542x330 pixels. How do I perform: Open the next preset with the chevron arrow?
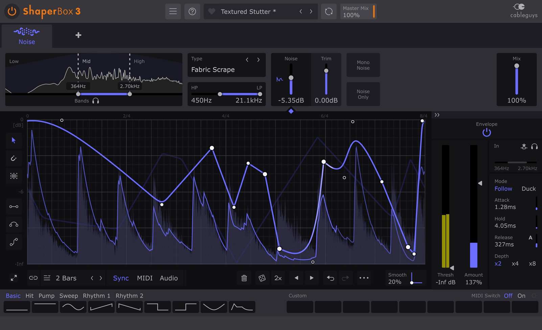click(x=311, y=11)
